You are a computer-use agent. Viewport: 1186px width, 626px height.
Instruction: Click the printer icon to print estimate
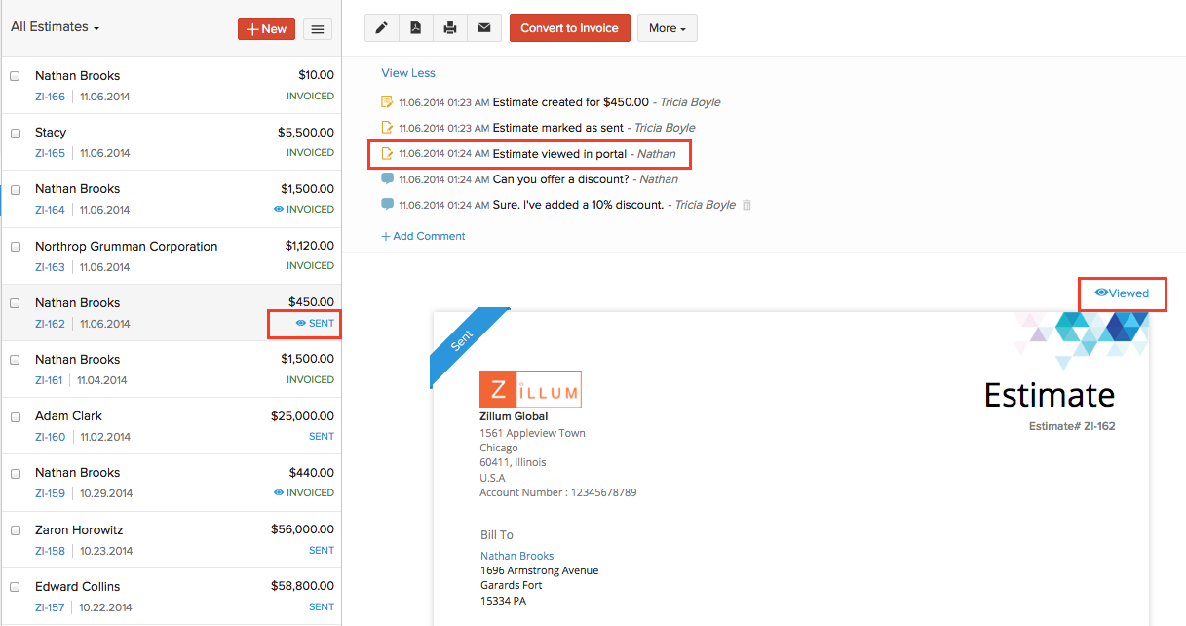[450, 28]
